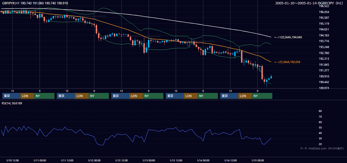Click the 196.522 price axis label
347x163 pixels.
[x=324, y=6]
